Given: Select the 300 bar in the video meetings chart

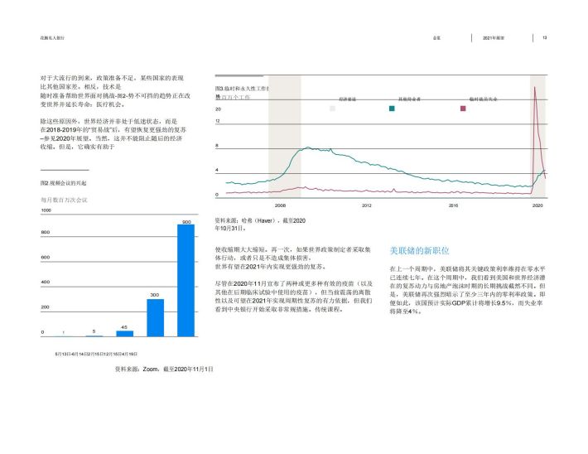Looking at the screenshot, I should (155, 318).
